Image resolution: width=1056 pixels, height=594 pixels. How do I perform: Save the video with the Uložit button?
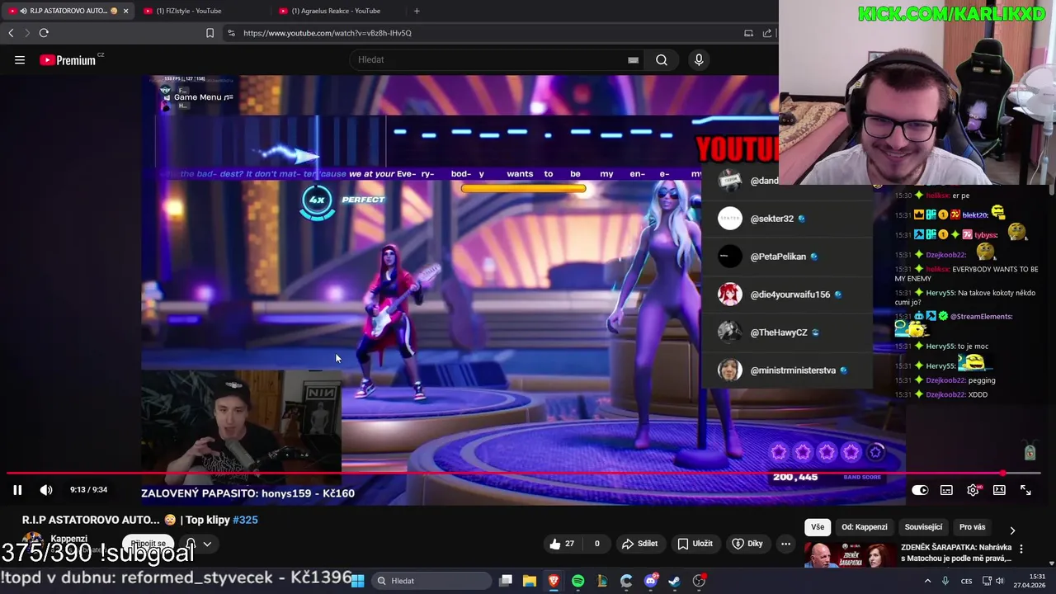coord(695,544)
